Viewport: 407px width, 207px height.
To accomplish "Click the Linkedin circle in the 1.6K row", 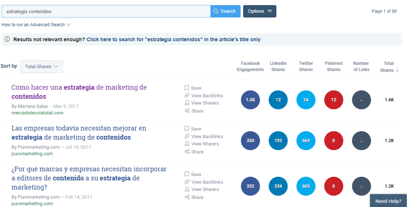I will (x=278, y=100).
